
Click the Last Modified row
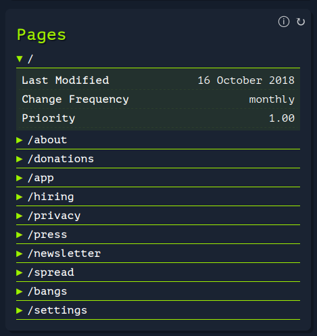pyautogui.click(x=158, y=80)
